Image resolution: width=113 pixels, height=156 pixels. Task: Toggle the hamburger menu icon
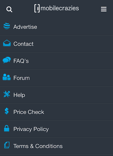point(104,9)
